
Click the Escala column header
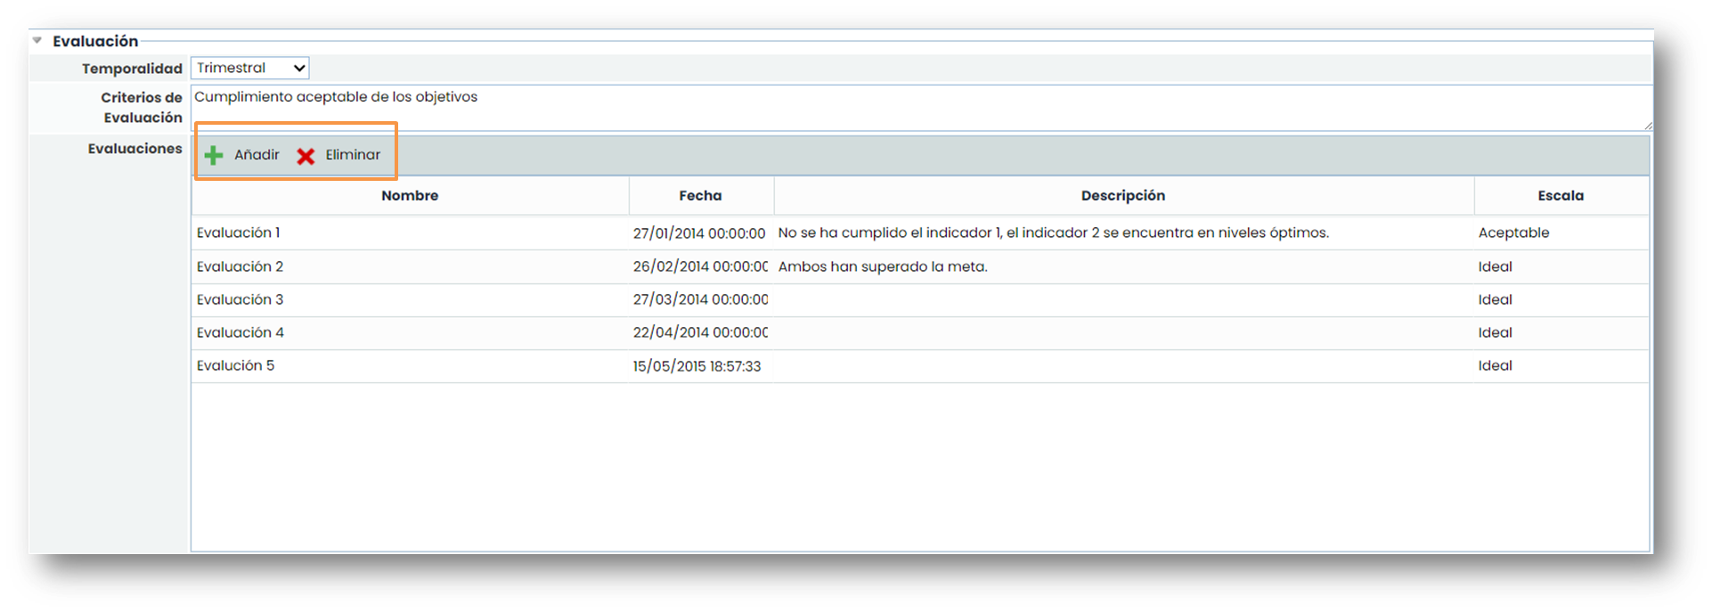[1561, 196]
